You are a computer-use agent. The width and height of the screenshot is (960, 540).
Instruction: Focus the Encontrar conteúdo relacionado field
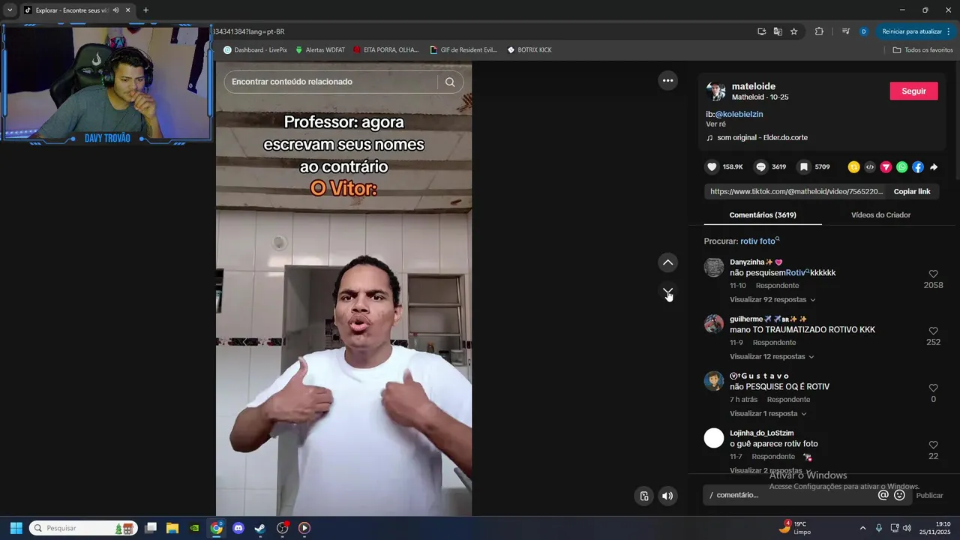(x=330, y=82)
